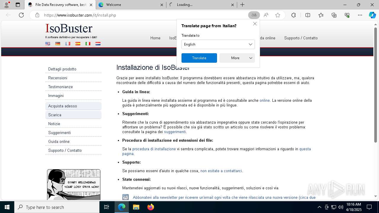This screenshot has height=213, width=379.
Task: Switch to the Welcome tab
Action: [130, 5]
